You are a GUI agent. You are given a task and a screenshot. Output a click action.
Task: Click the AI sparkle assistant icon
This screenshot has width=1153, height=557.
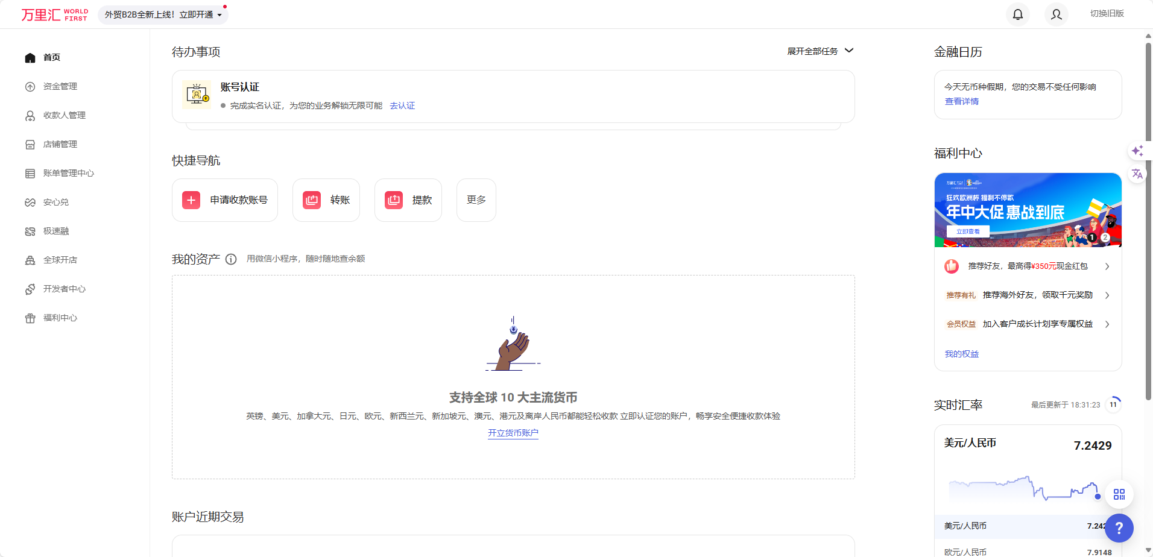point(1137,151)
